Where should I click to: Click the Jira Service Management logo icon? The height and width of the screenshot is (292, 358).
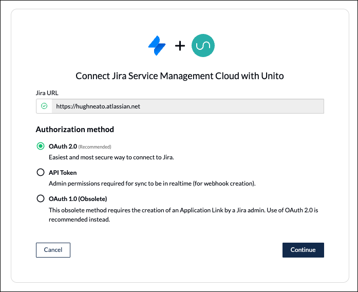coord(157,45)
